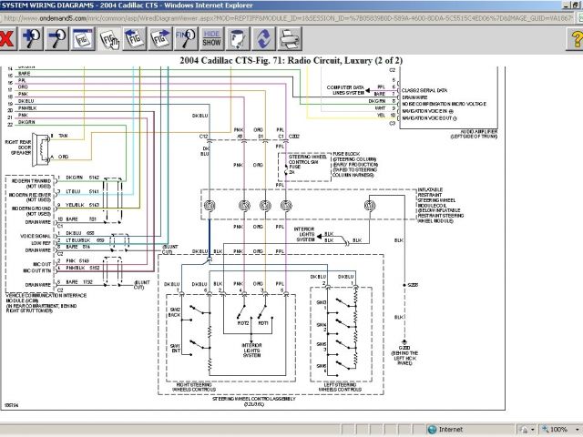Refresh the diagram with blue arrows icon
The image size is (583, 437).
pos(262,38)
